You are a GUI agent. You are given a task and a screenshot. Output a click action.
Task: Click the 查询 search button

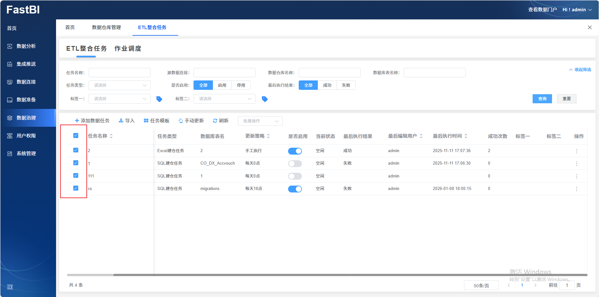coord(542,99)
